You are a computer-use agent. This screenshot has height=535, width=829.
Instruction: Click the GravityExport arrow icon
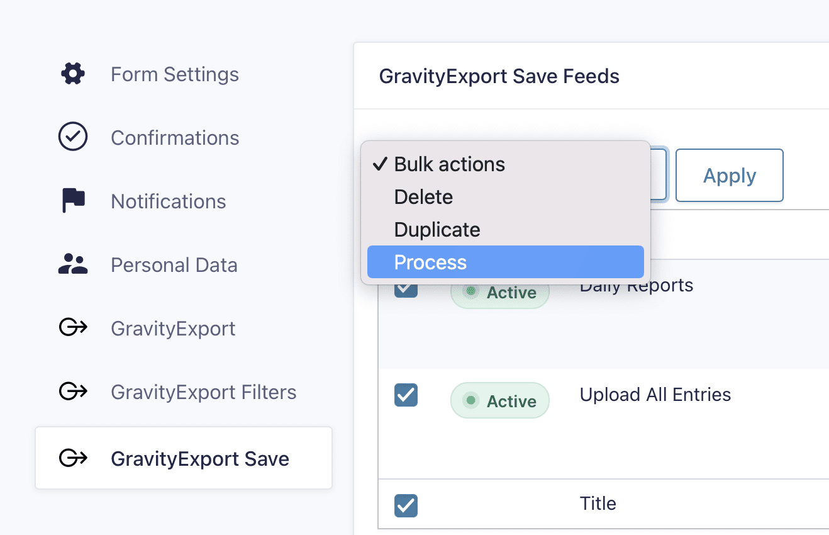[72, 328]
